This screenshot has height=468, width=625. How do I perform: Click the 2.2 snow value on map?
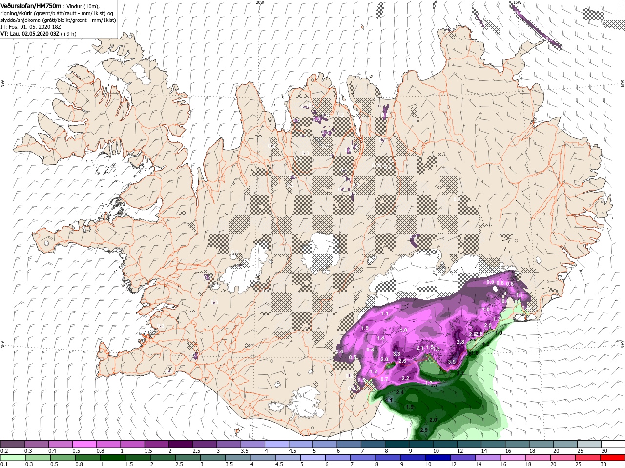pos(405,379)
